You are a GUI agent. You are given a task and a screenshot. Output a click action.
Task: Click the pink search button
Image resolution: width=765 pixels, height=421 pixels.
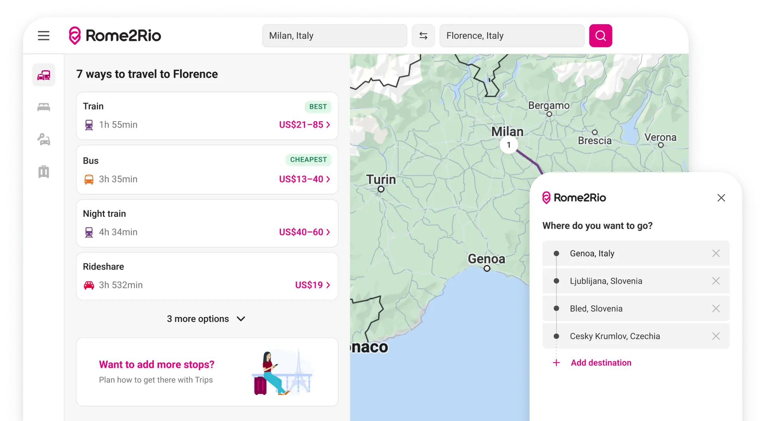click(600, 36)
